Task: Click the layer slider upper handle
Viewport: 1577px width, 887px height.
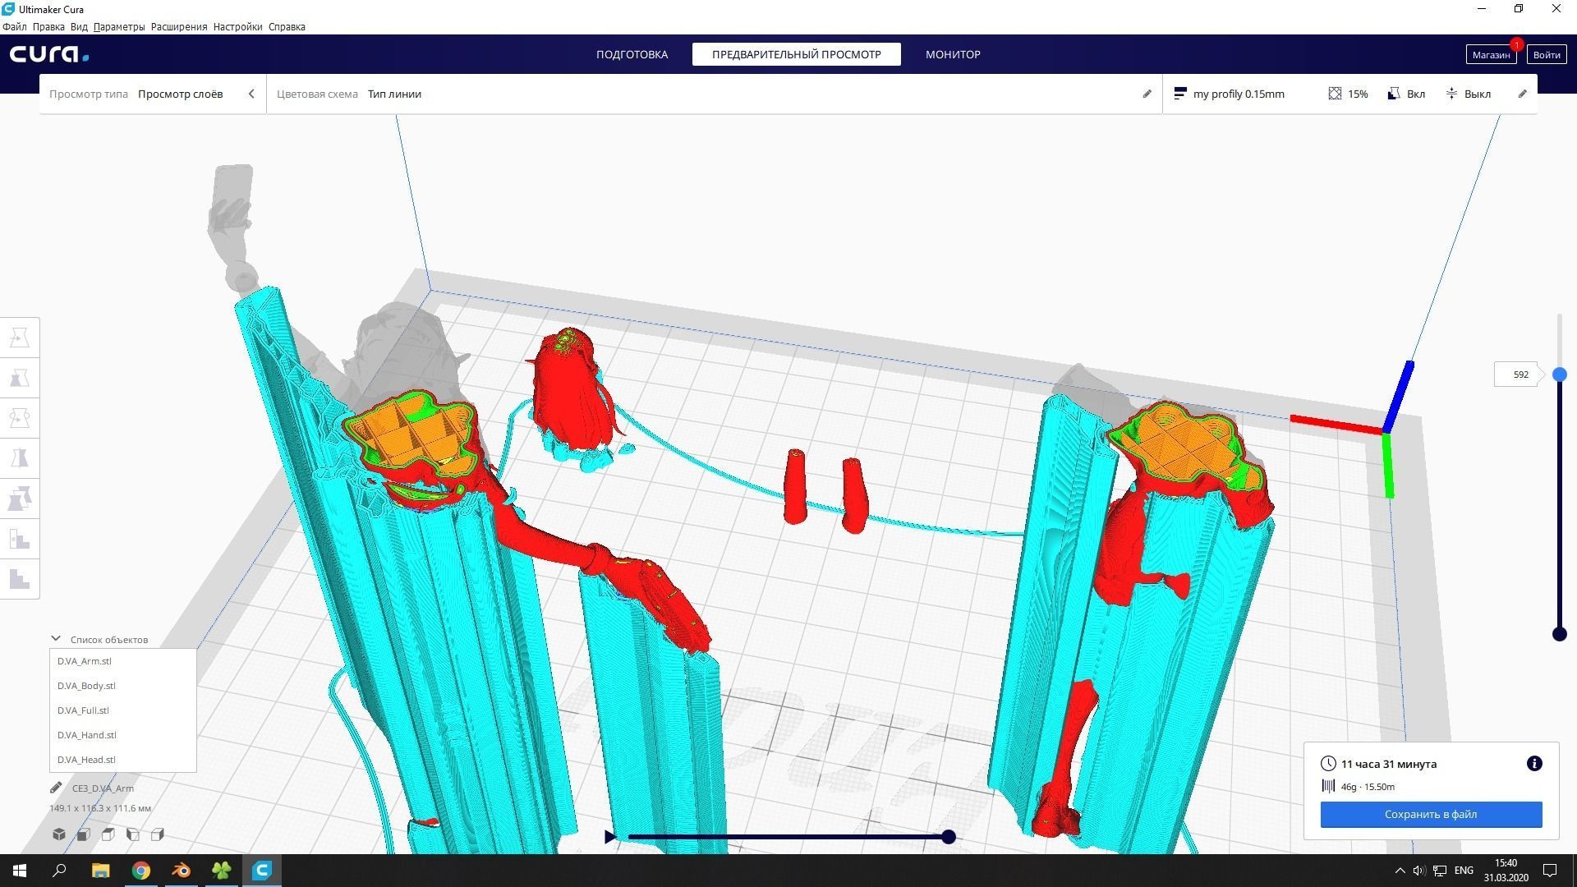Action: (1559, 375)
